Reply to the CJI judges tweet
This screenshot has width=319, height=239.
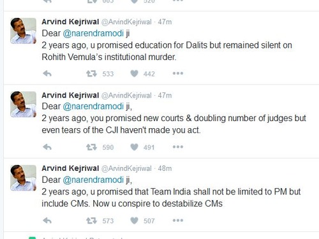point(47,147)
